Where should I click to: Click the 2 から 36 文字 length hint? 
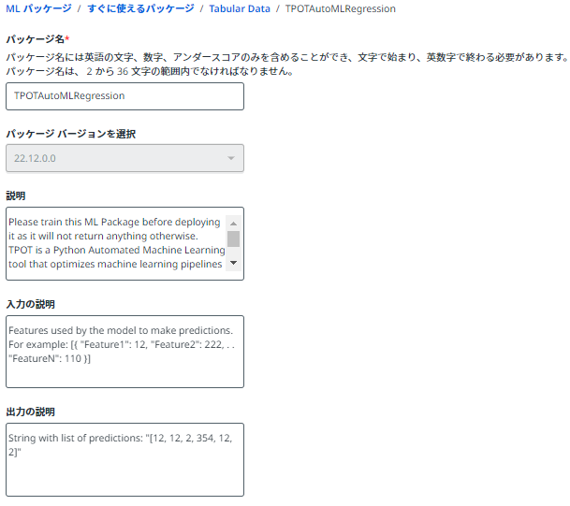click(x=150, y=71)
